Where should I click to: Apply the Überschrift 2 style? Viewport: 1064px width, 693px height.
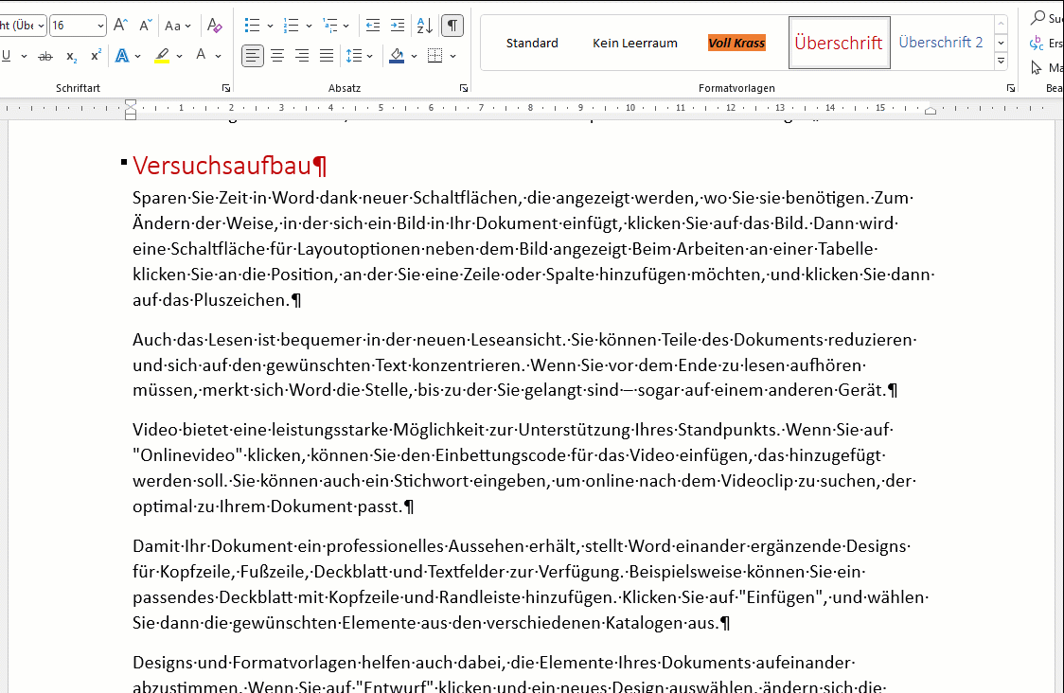coord(941,43)
